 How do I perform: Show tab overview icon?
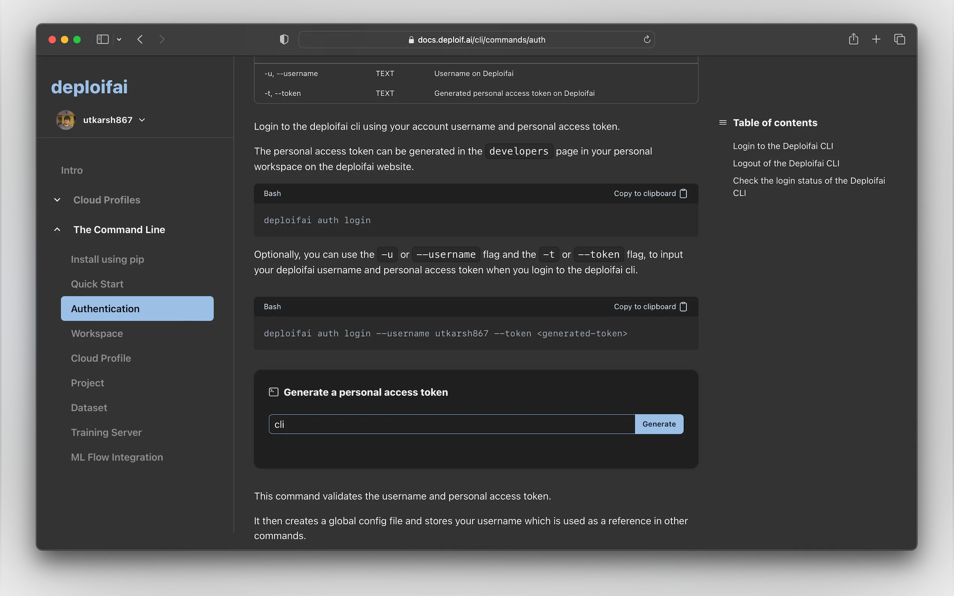coord(900,39)
